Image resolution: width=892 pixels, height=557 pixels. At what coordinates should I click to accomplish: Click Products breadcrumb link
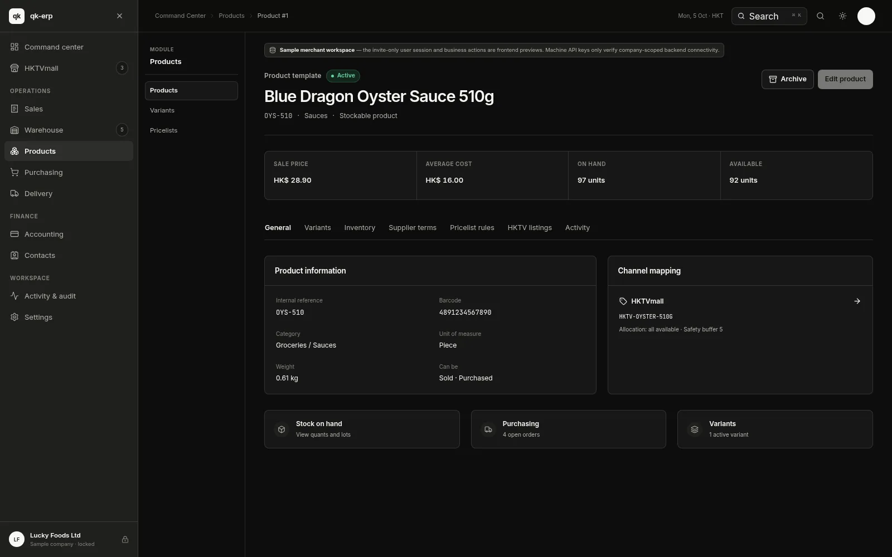[231, 16]
